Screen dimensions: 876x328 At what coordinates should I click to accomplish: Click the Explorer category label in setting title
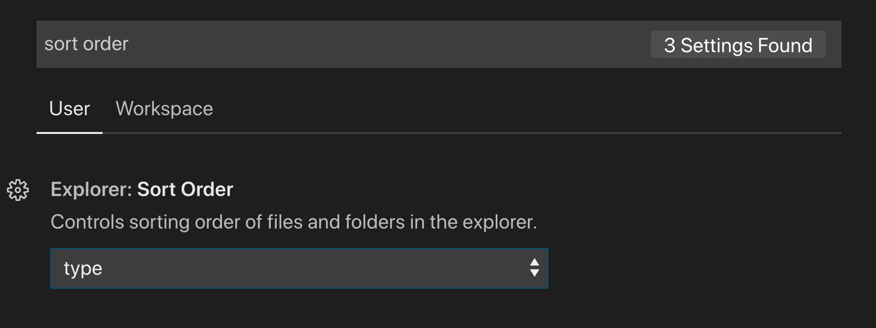[x=91, y=190]
